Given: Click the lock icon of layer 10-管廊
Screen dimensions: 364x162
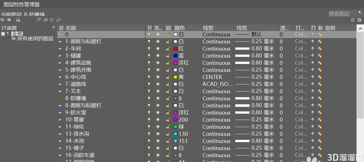Looking at the screenshot, I should pos(168,120).
